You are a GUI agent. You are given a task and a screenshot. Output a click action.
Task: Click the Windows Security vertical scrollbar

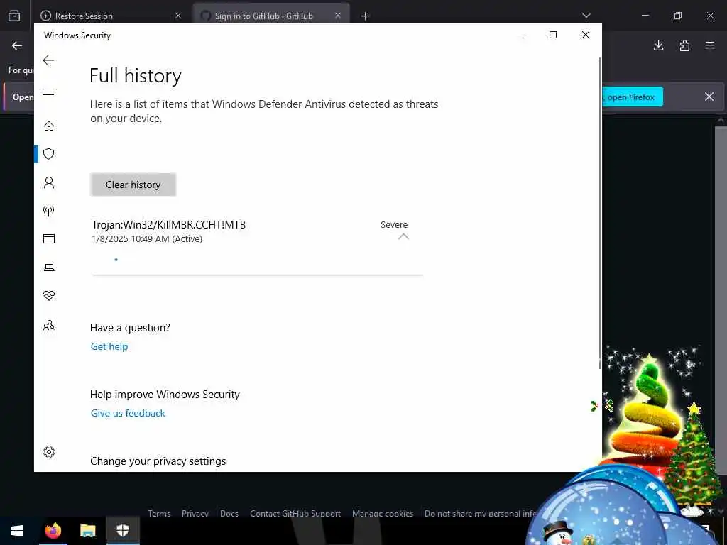tap(601, 213)
